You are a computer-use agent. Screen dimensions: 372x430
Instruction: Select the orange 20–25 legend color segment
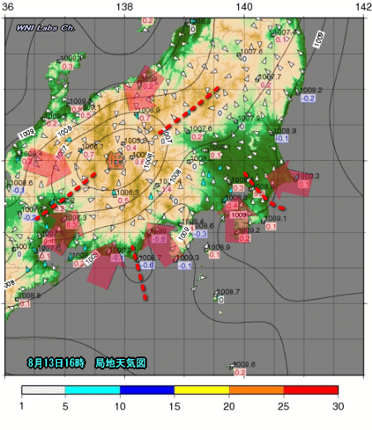(x=256, y=390)
